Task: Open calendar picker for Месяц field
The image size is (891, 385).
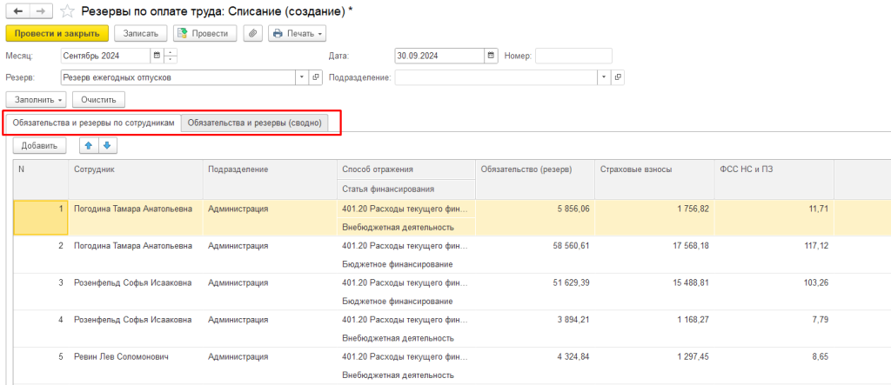Action: (157, 56)
